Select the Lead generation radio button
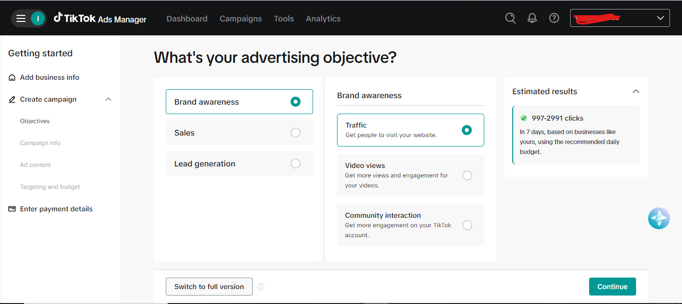Image resolution: width=682 pixels, height=304 pixels. [x=296, y=163]
